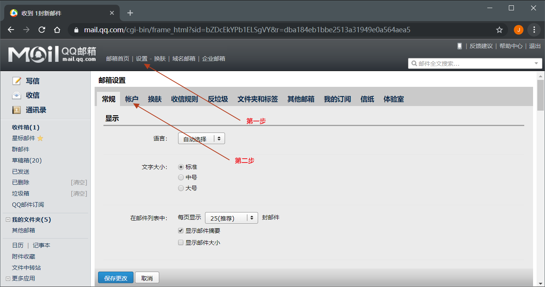Viewport: 545px width, 287px height.
Task: Open 日历 link
Action: point(18,246)
